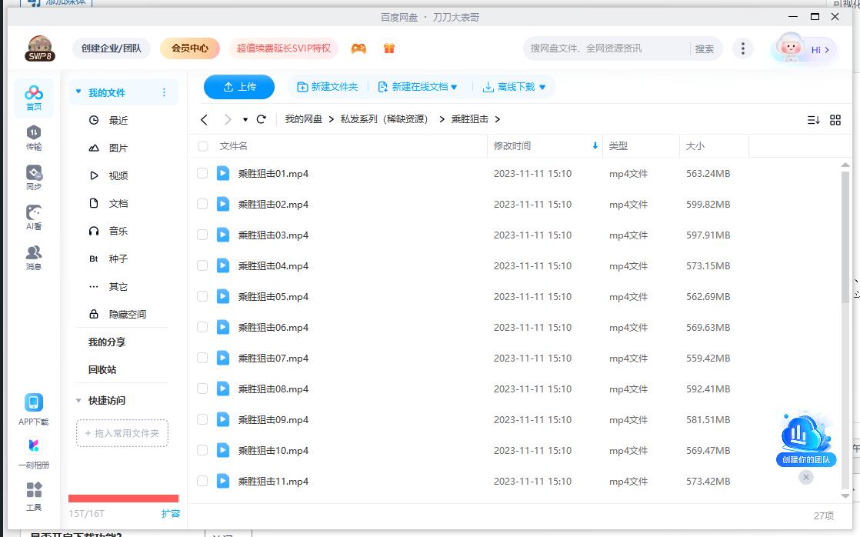Screen dimensions: 860x537
Task: Open the 传输 (Transfer) sidebar icon
Action: coord(34,137)
